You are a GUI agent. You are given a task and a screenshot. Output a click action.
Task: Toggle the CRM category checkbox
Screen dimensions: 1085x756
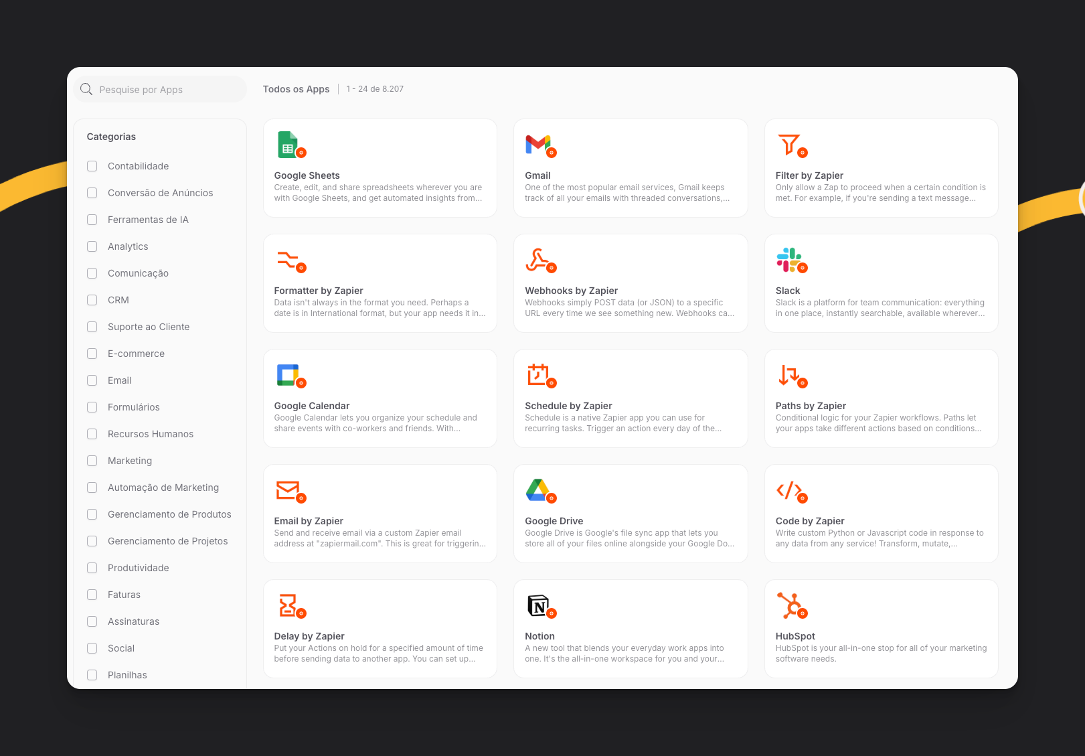(92, 300)
